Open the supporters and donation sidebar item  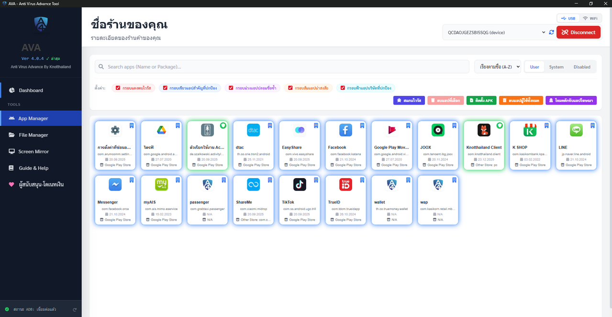click(41, 184)
